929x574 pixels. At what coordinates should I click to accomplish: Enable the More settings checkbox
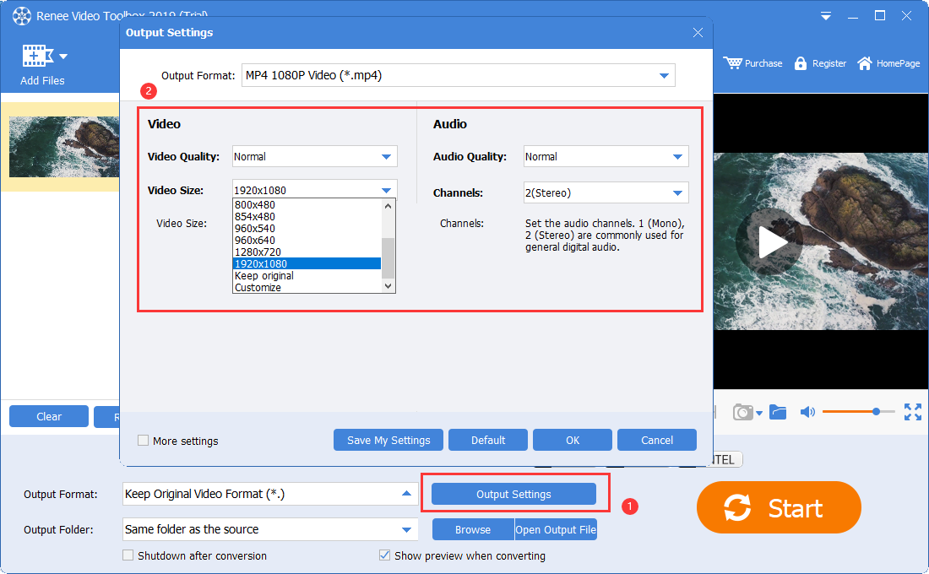(144, 441)
